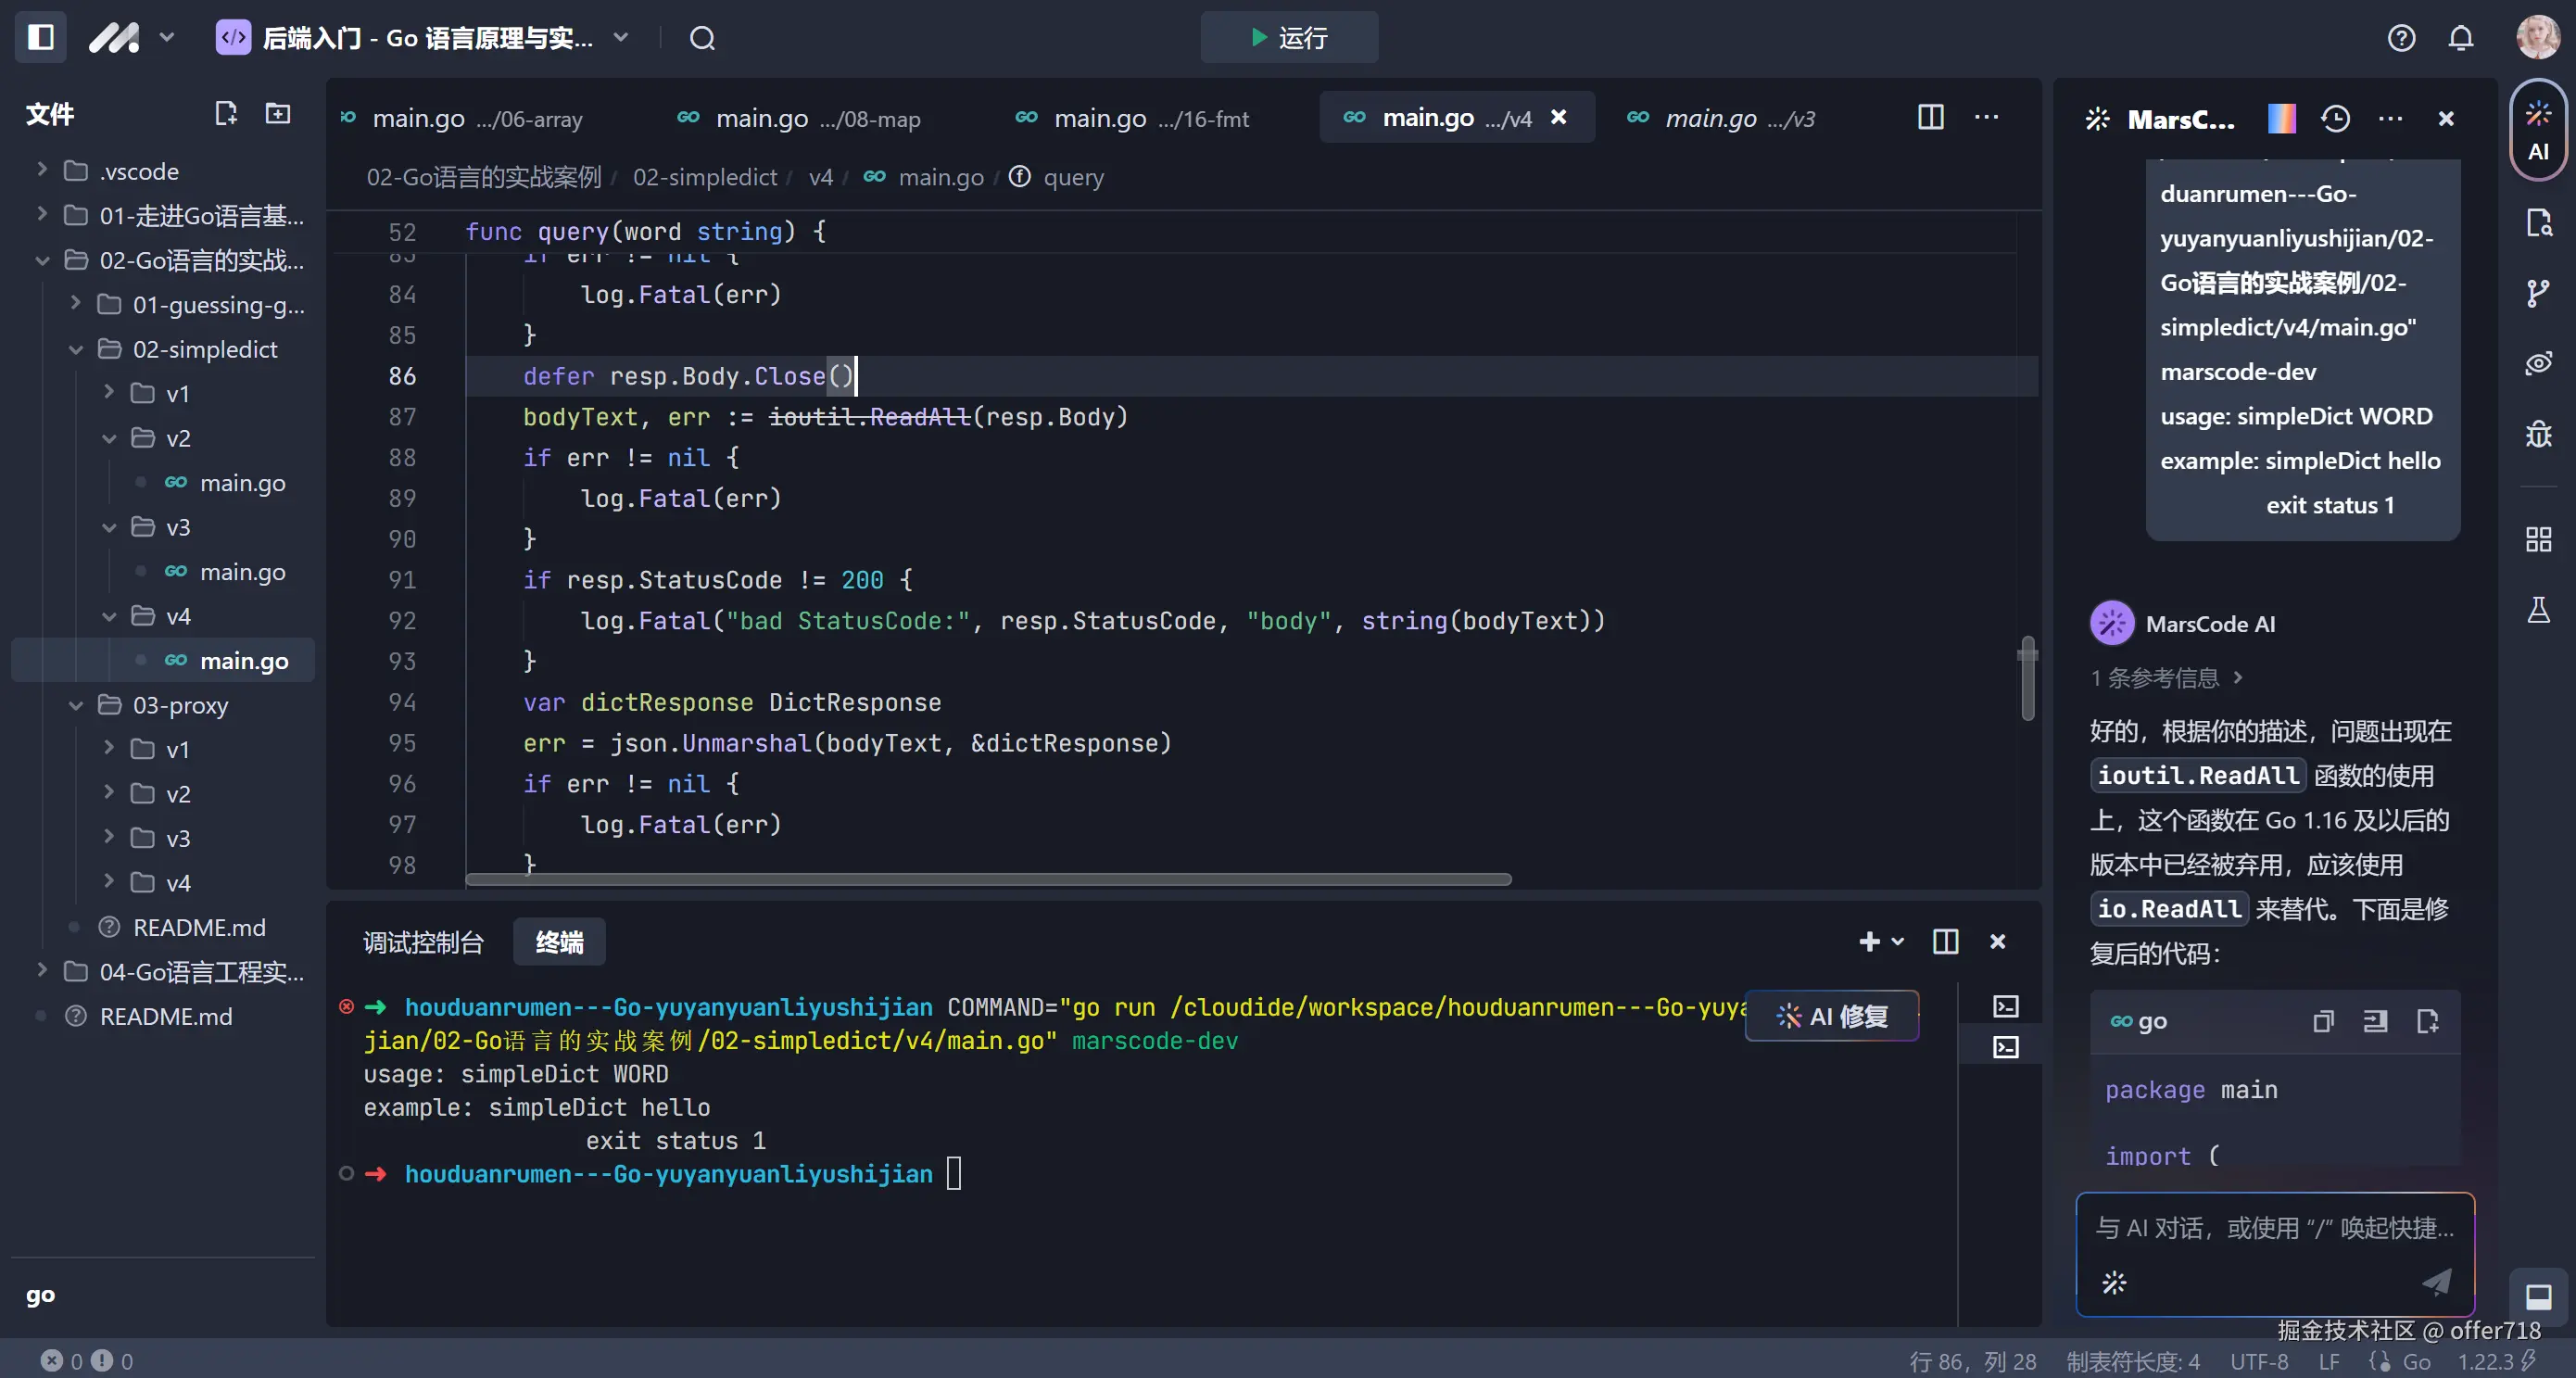This screenshot has width=2576, height=1378.
Task: Open the extensions grid icon
Action: (x=2537, y=540)
